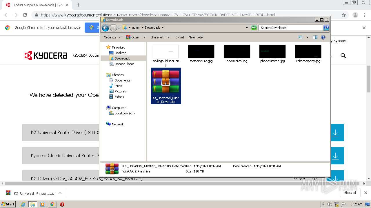Open the Share with menu

click(x=160, y=37)
